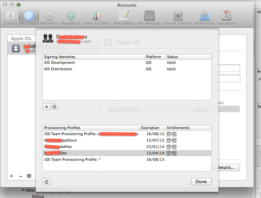Add a new Apple ID account
This screenshot has height=198, width=261.
tap(11, 176)
